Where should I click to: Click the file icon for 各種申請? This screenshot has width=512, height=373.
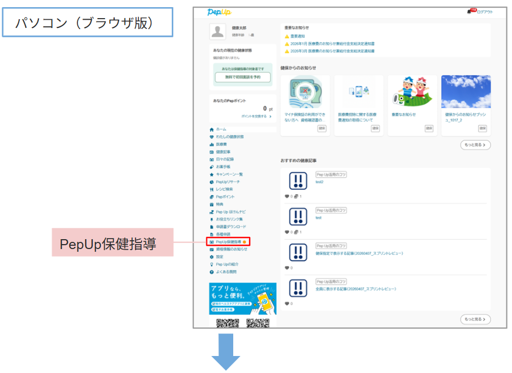(x=212, y=235)
